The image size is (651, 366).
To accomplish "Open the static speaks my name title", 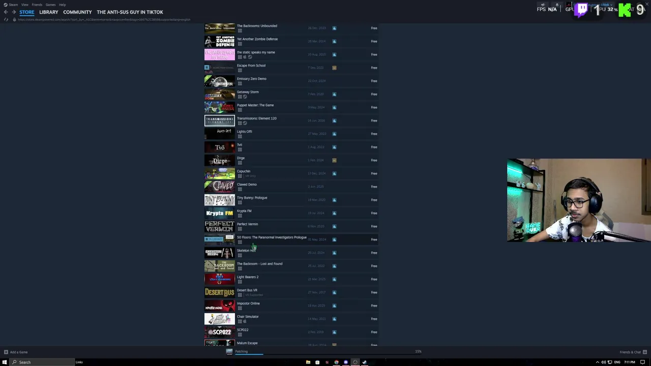I will click(256, 52).
